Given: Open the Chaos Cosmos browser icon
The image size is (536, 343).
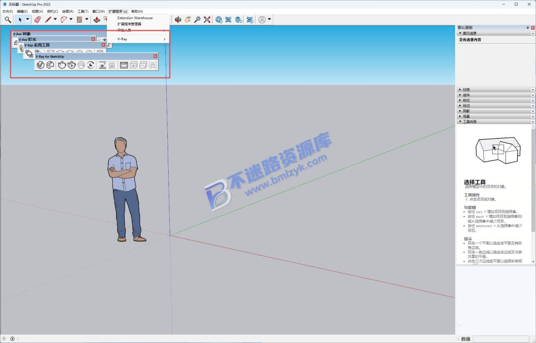Looking at the screenshot, I should (x=50, y=65).
